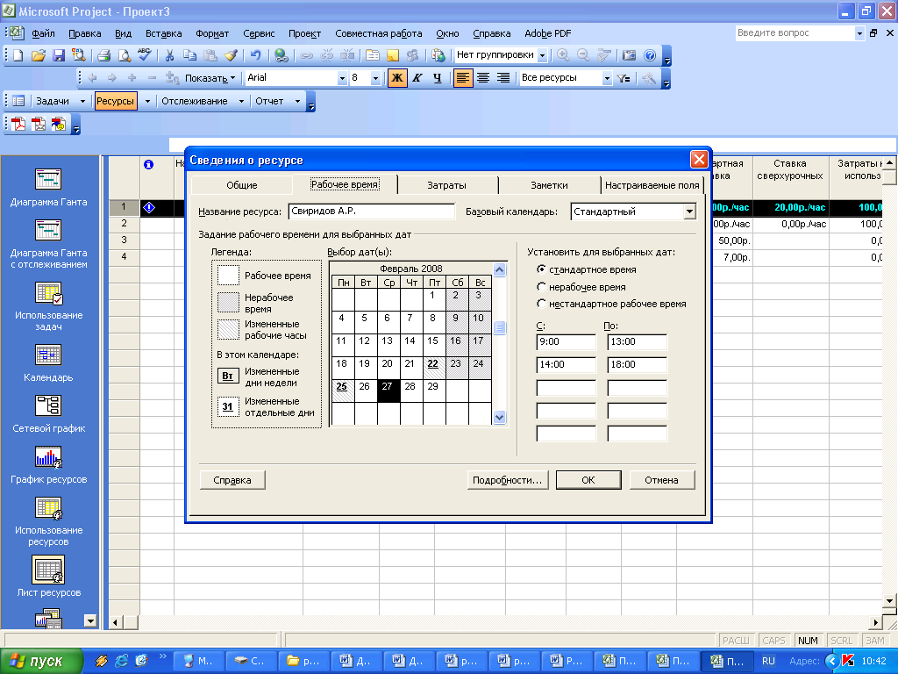Switch to Настраиваемые поля tab
This screenshot has height=674, width=898.
pos(652,185)
